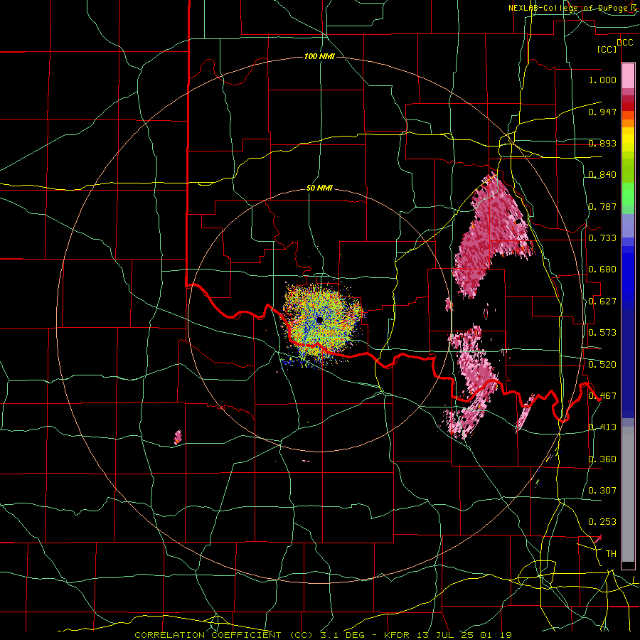Image resolution: width=640 pixels, height=640 pixels.
Task: Pick the gray lower color bar segment
Action: click(628, 494)
